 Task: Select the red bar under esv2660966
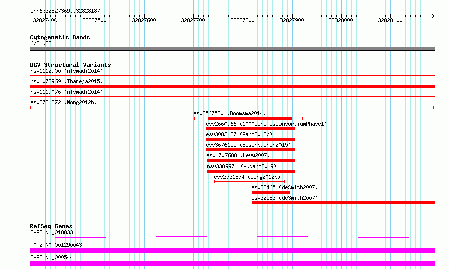click(x=250, y=129)
